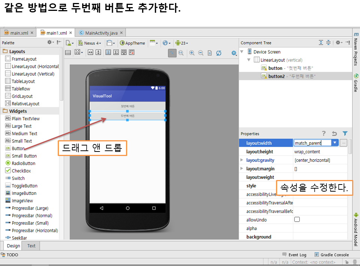
Task: Click the blue refresh preview icon
Action: pyautogui.click(x=219, y=53)
